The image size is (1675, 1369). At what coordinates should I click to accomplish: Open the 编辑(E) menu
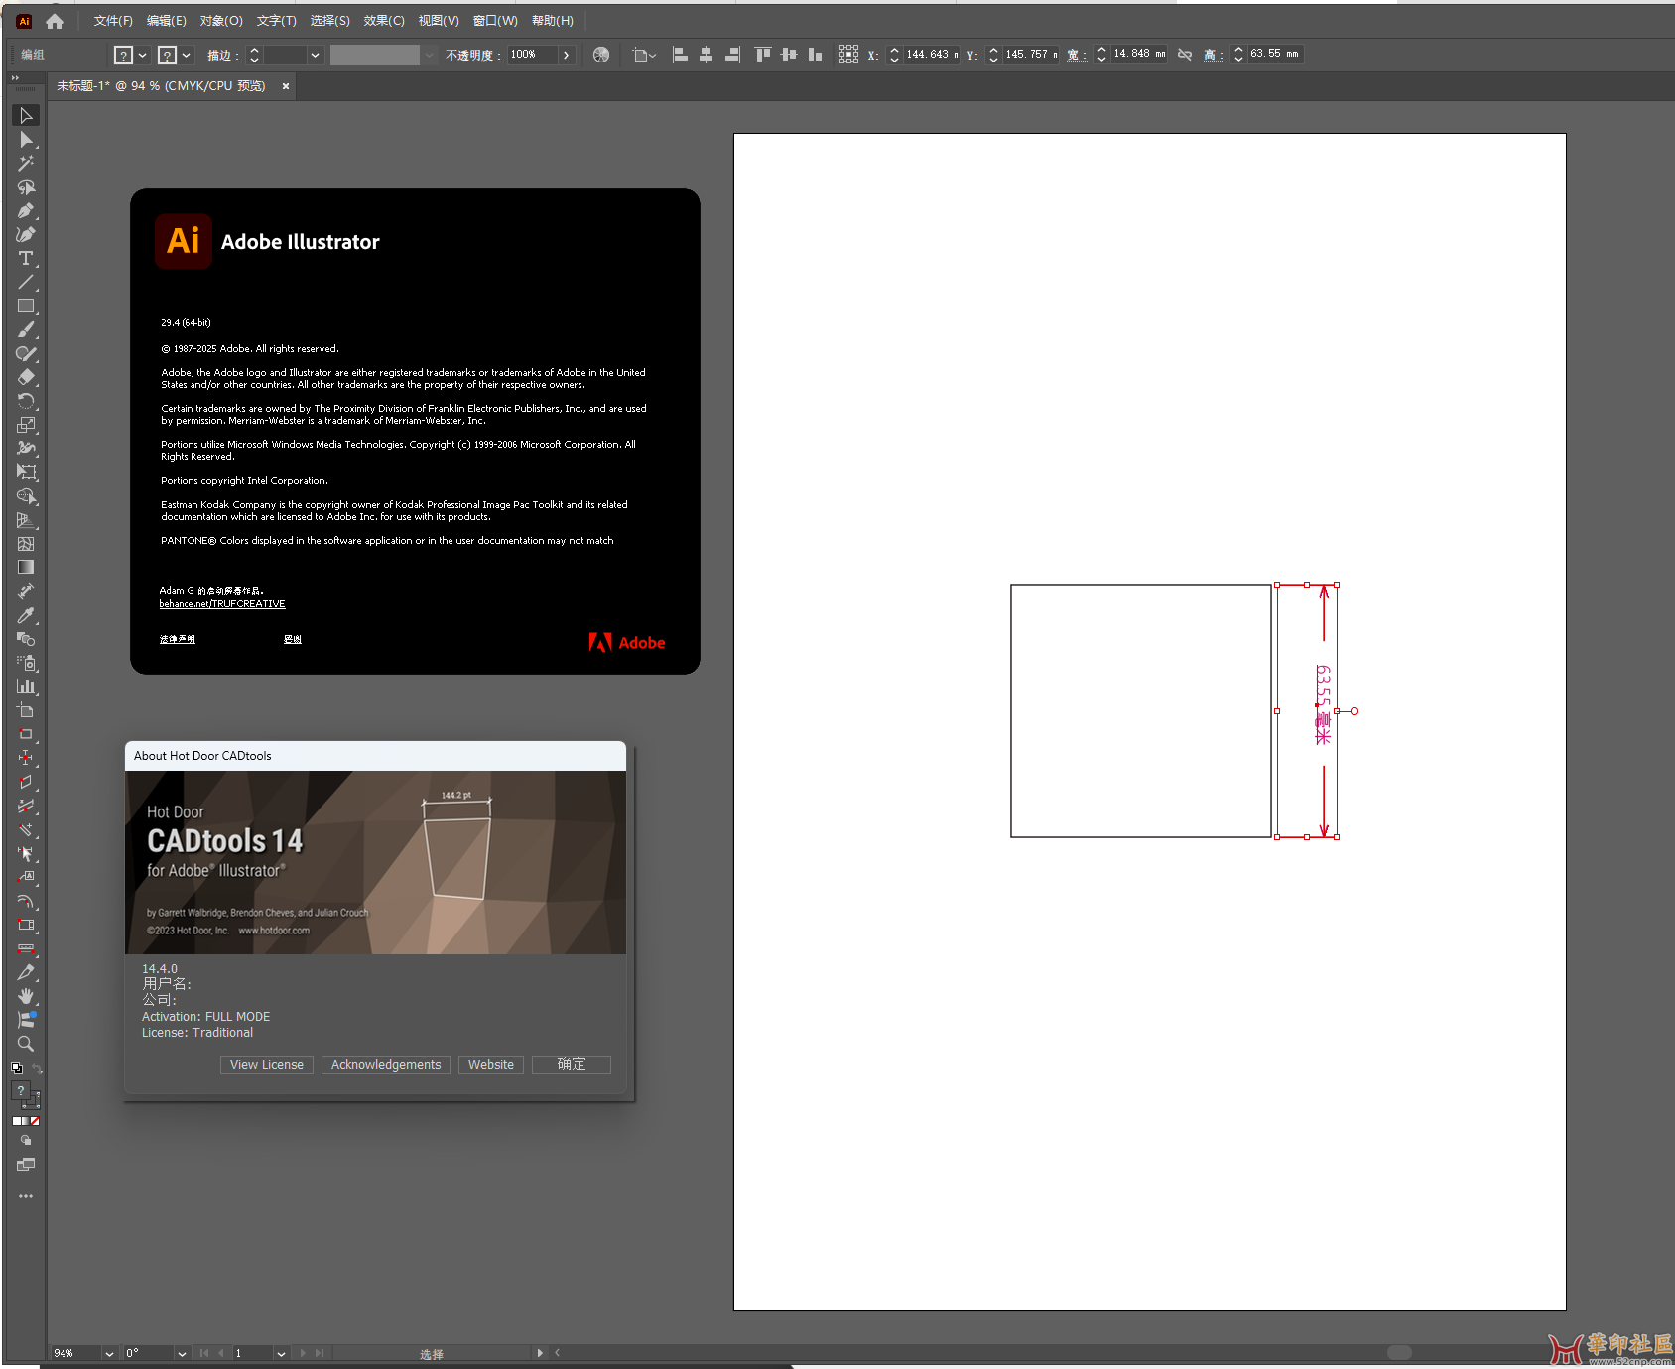(166, 21)
